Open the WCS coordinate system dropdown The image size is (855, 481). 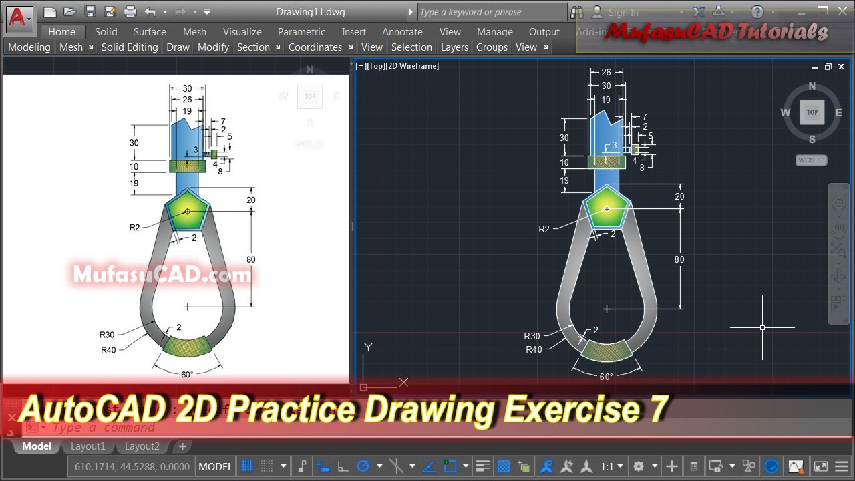(812, 160)
